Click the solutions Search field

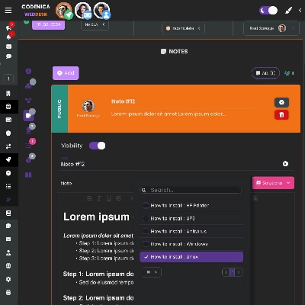point(191,190)
